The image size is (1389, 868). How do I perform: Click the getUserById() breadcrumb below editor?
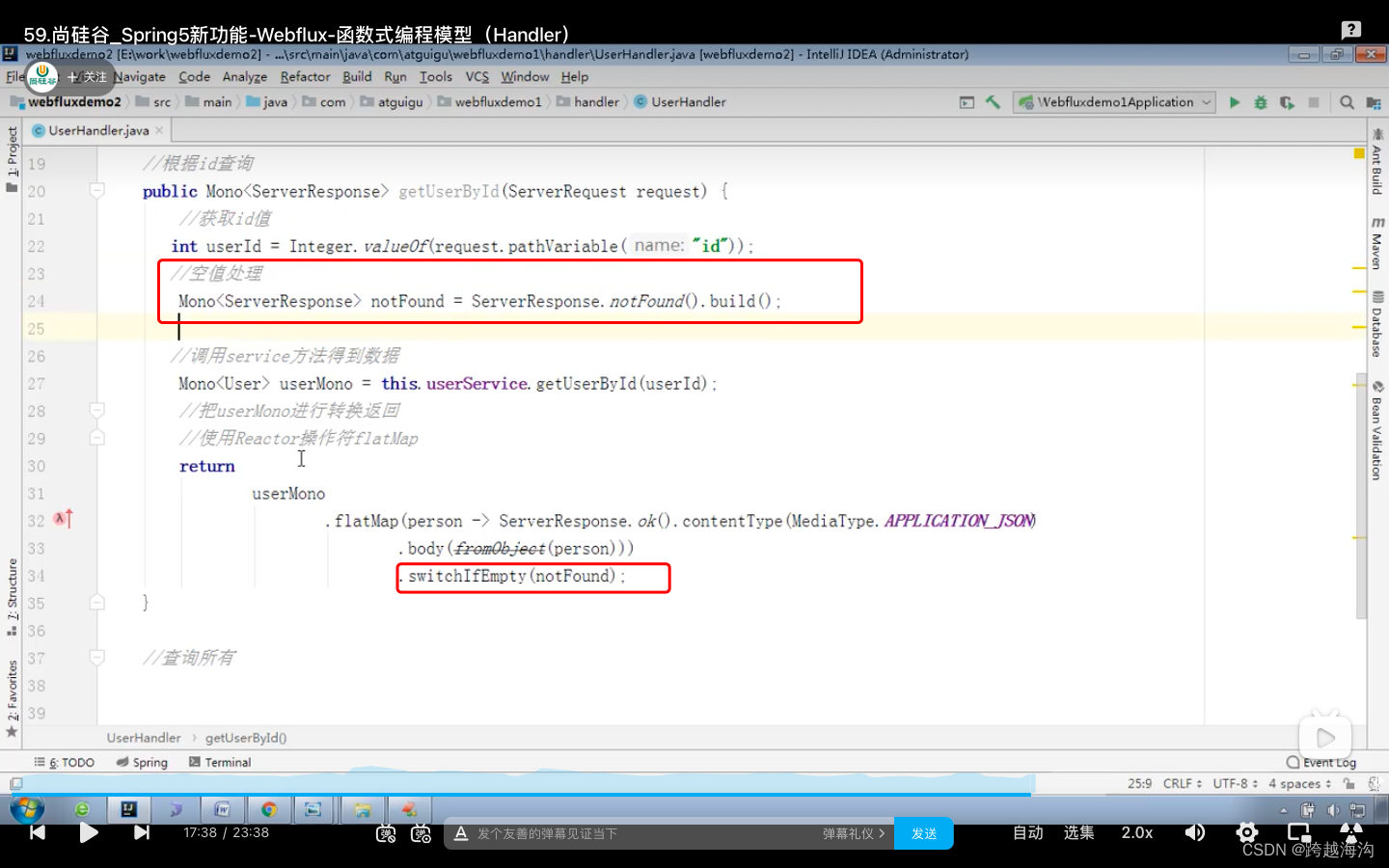pos(246,738)
